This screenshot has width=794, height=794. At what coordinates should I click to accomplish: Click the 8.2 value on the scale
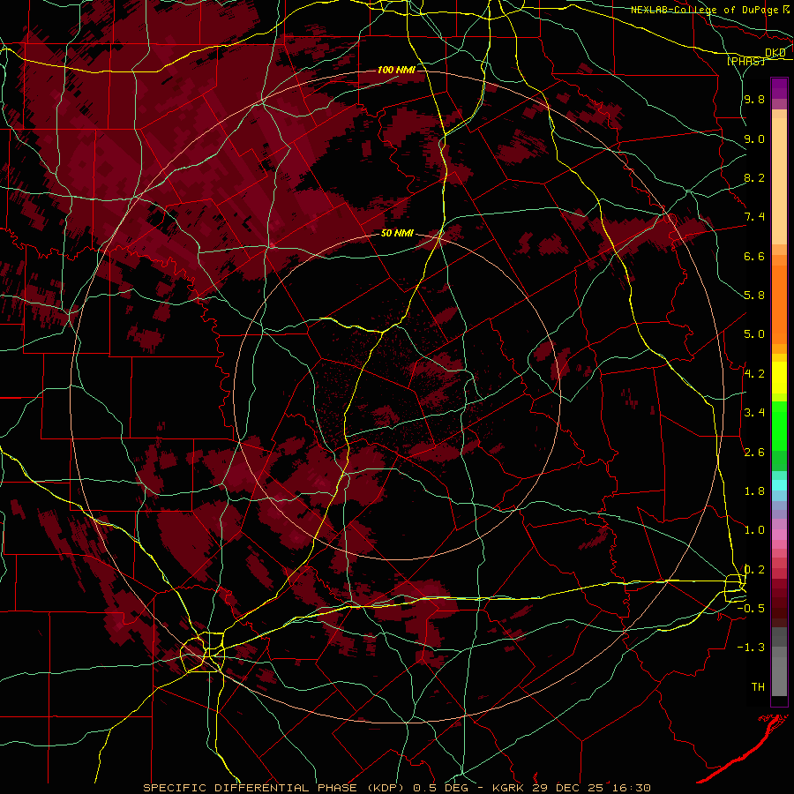pos(754,177)
